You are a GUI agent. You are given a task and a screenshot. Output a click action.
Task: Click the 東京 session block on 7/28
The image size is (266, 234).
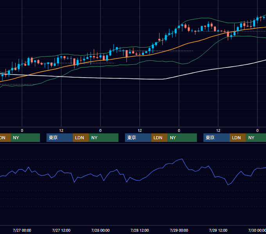pos(138,138)
